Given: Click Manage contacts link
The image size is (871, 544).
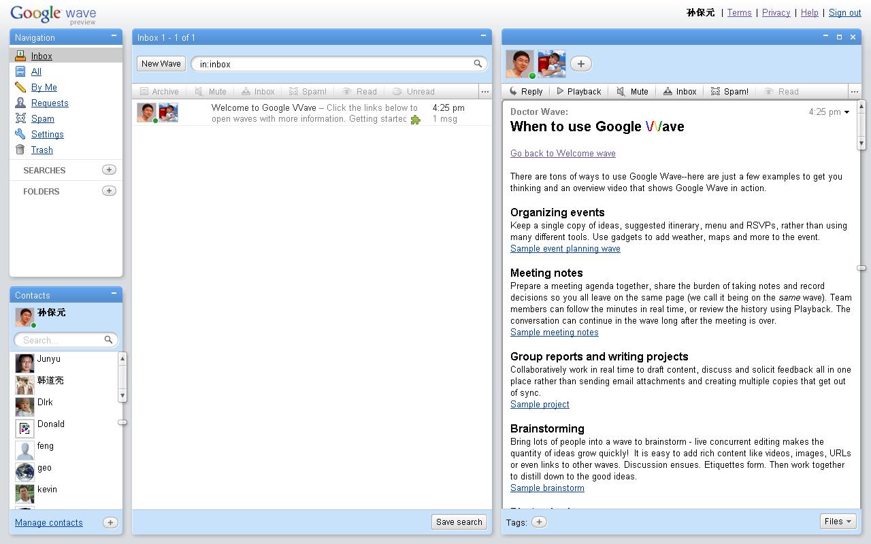Looking at the screenshot, I should click(49, 522).
